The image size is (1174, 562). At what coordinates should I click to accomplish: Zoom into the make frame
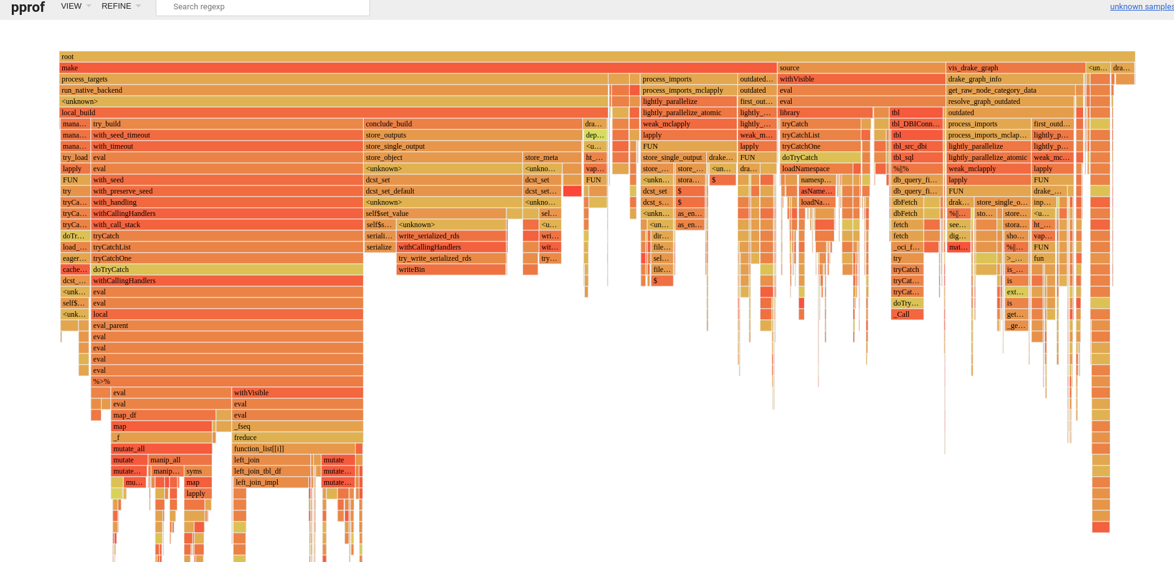(374, 67)
